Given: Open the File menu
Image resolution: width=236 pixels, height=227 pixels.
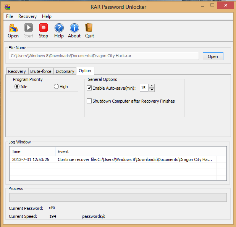Looking at the screenshot, I should pos(10,16).
